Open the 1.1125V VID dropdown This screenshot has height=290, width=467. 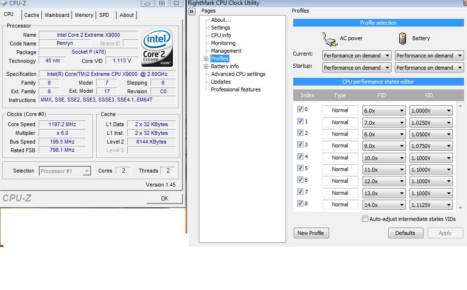tap(431, 205)
